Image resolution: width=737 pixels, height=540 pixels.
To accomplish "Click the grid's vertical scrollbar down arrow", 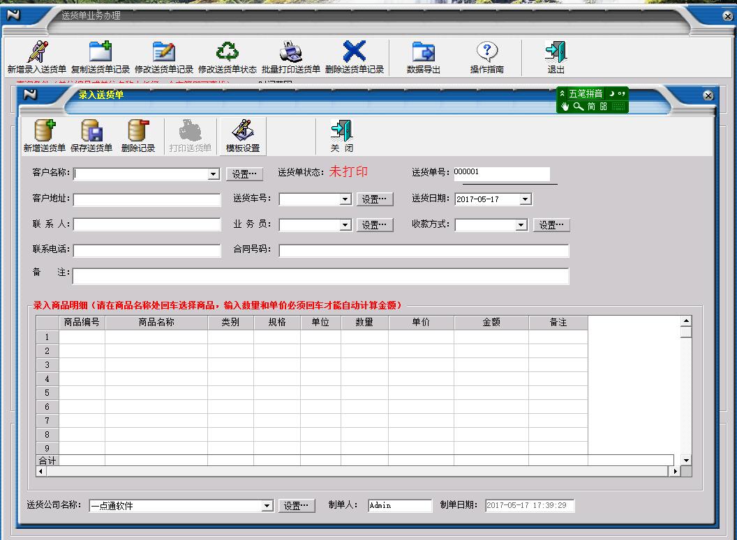I will 685,460.
